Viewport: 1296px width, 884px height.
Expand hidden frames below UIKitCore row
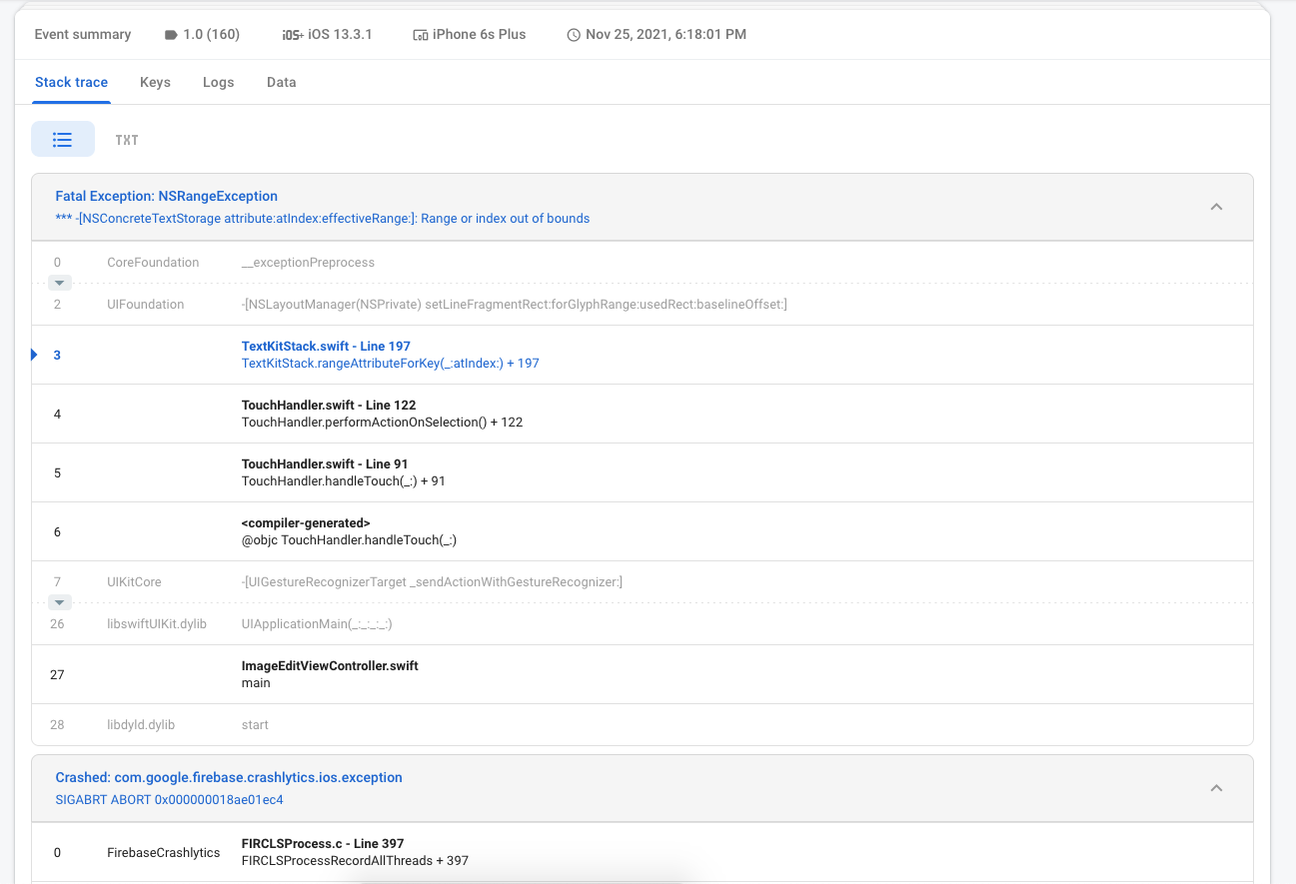click(60, 602)
